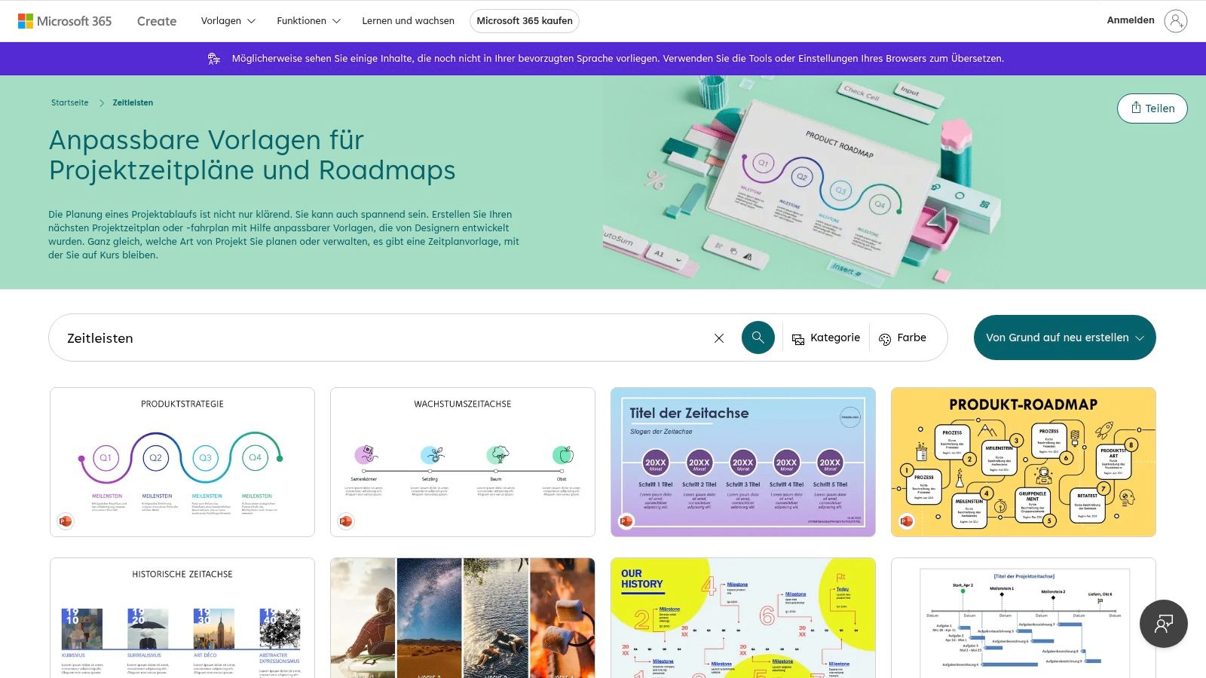Open the Titel der Zeitachse template
This screenshot has width=1206, height=678.
pyautogui.click(x=743, y=463)
